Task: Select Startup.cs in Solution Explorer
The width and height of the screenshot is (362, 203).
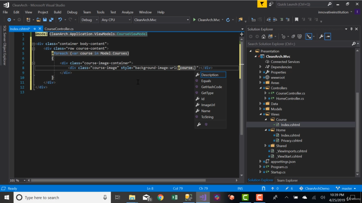Action: tap(278, 172)
